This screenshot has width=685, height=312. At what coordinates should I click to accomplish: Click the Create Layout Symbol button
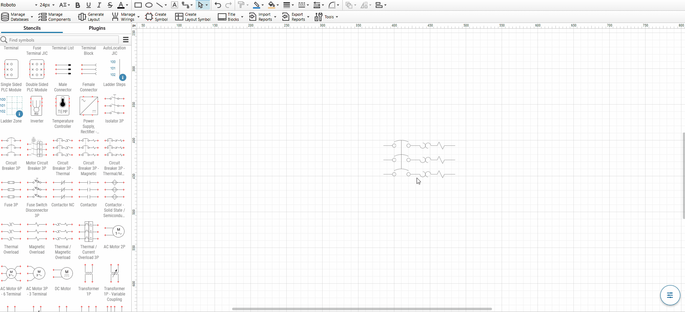pos(193,17)
